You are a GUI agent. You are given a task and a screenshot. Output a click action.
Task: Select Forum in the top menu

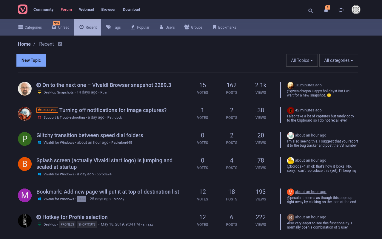coord(66,9)
